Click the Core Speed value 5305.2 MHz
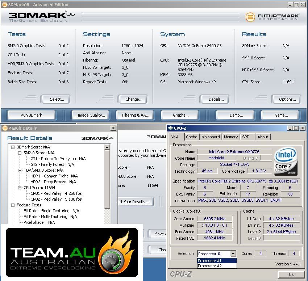This screenshot has width=308, height=281. pos(215,219)
